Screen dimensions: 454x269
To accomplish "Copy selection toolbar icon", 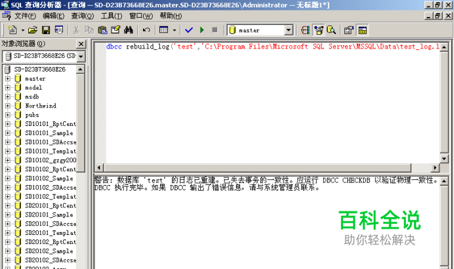I will click(89, 30).
